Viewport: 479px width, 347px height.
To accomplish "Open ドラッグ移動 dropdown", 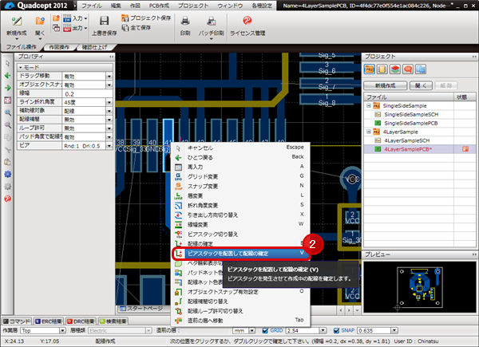I will pyautogui.click(x=109, y=76).
